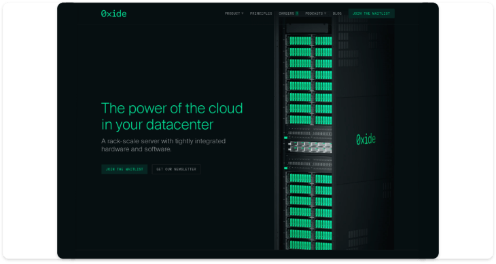Click the silver network switch in the rack middle

[310, 147]
